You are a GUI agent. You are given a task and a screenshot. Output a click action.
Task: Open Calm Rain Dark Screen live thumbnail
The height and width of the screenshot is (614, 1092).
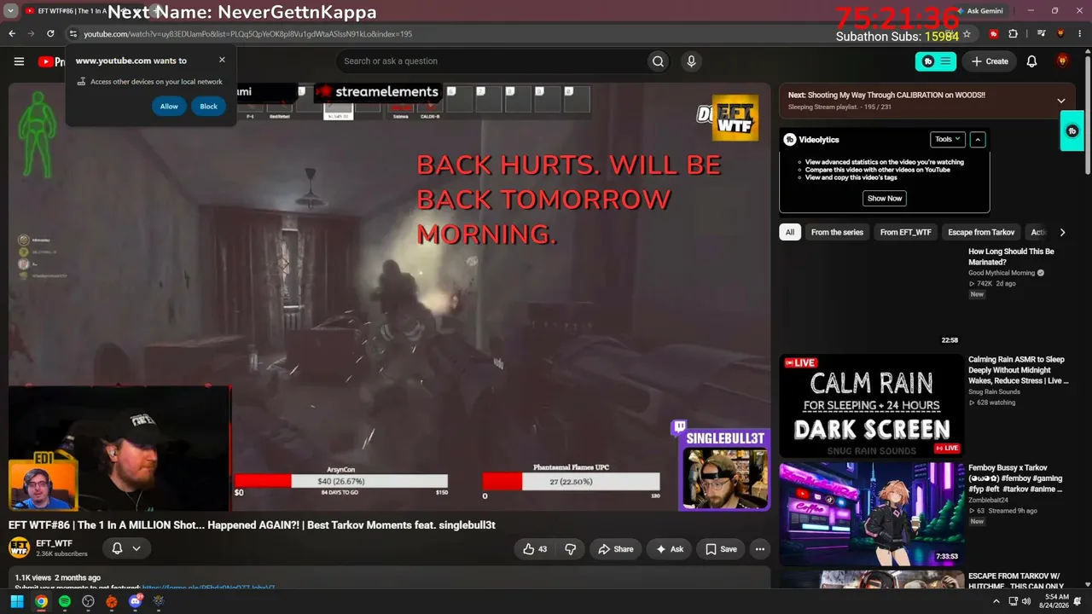[x=872, y=406]
